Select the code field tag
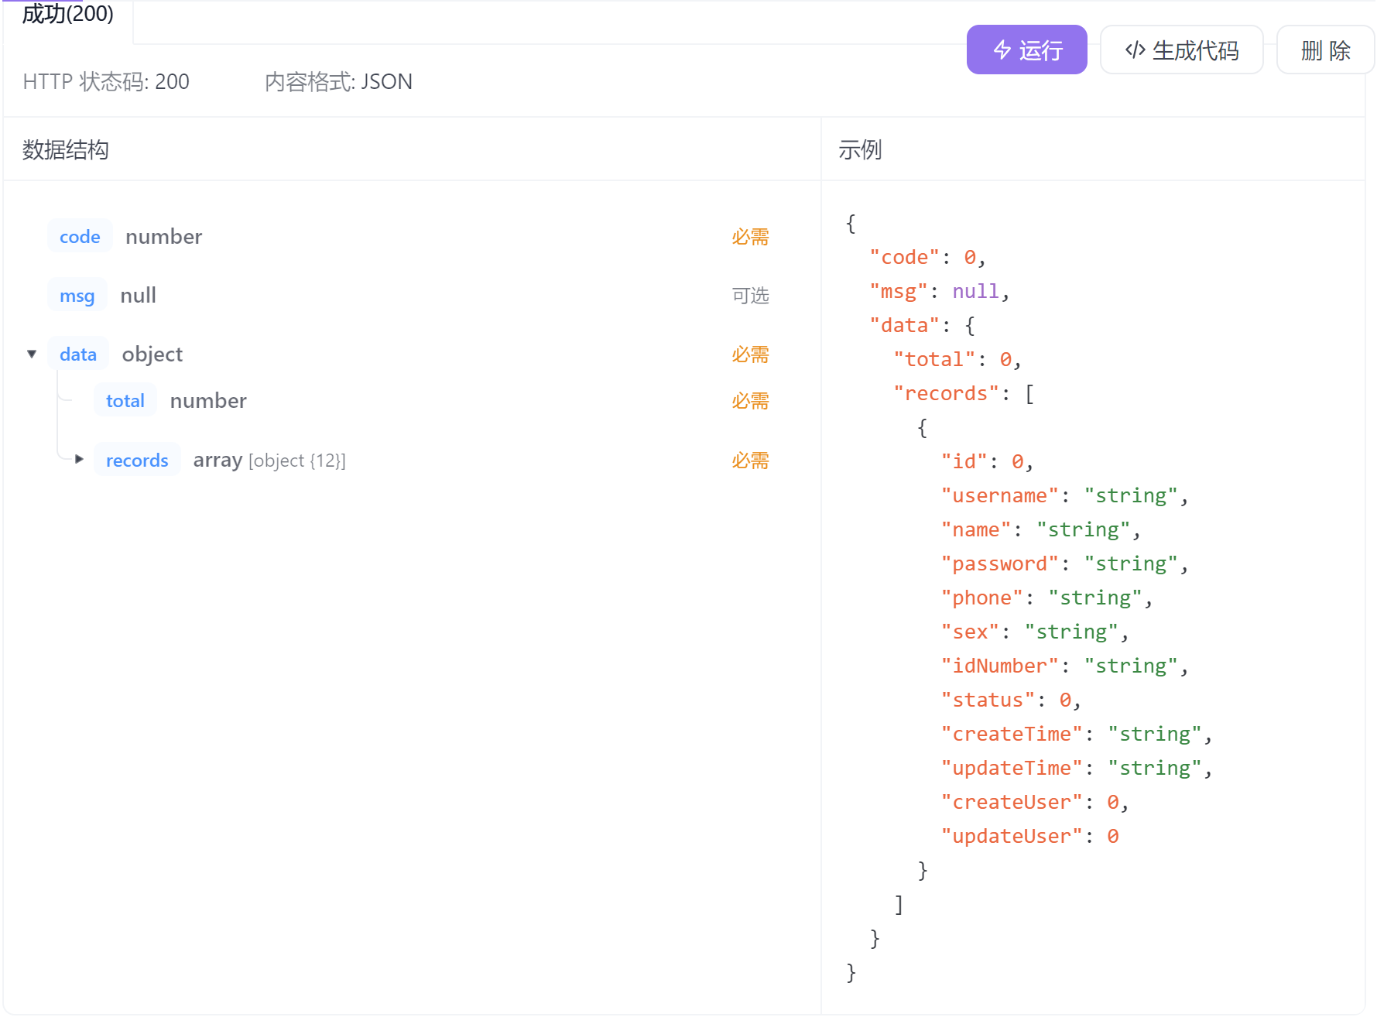The height and width of the screenshot is (1024, 1377). click(80, 237)
